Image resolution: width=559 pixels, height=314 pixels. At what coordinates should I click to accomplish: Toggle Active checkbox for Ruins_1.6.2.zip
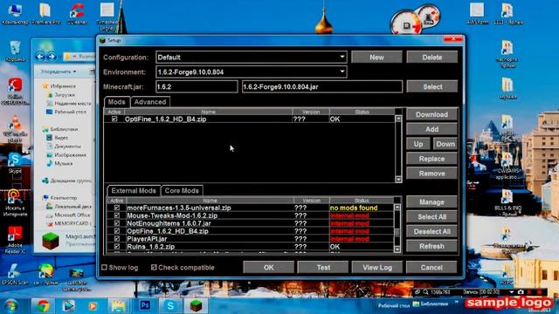116,246
